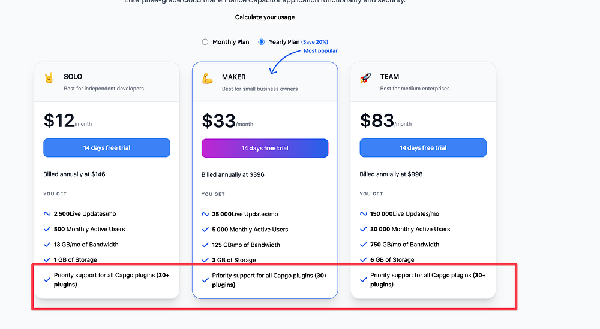600x329 pixels.
Task: Open the Calculate your usage link
Action: pos(265,17)
